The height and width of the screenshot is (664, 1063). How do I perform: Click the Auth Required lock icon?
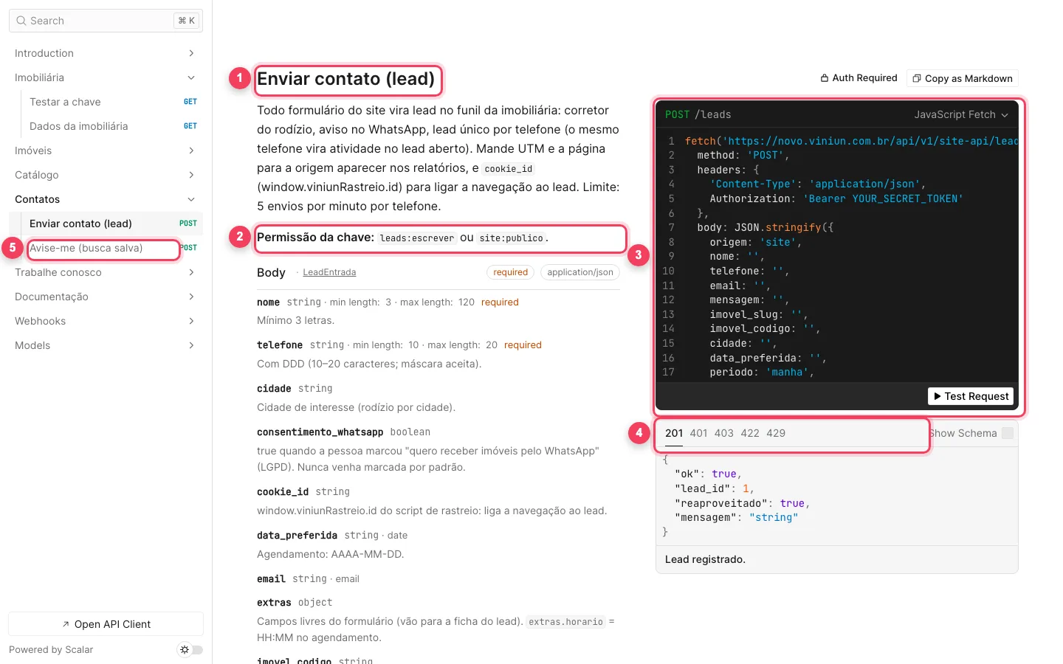[x=825, y=78]
